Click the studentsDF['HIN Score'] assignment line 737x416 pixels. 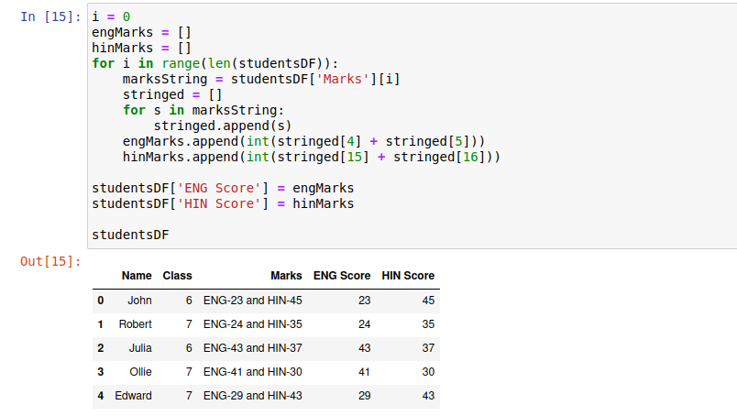point(223,203)
